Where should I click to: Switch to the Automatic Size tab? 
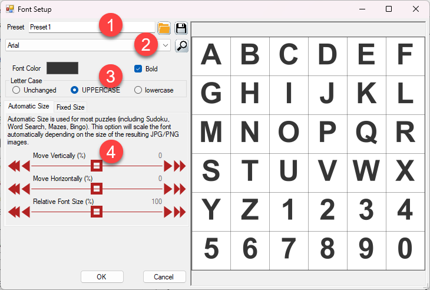[28, 106]
